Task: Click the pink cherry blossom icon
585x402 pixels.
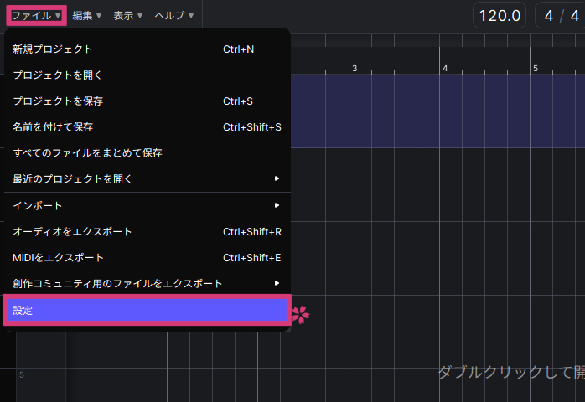Action: coord(301,315)
